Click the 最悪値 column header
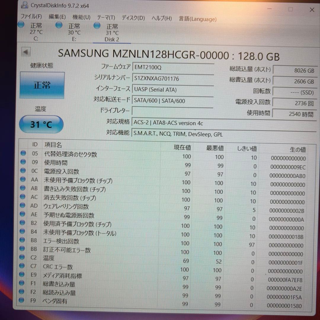Screen dimensions: 320x320 click(x=215, y=148)
